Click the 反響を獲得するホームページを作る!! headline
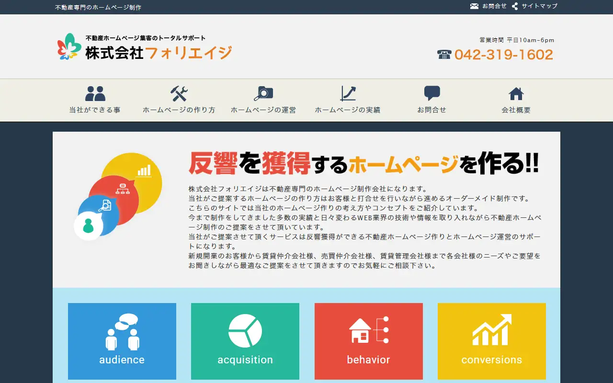613x383 pixels. [x=364, y=164]
